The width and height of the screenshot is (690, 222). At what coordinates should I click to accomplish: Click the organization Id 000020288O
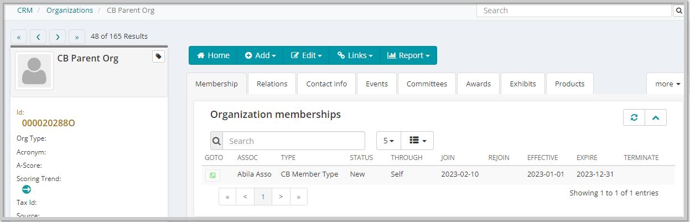click(48, 123)
